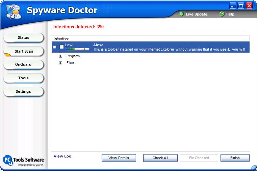The height and width of the screenshot is (171, 257).
Task: Collapse the Alexa infection entry
Action: point(55,47)
